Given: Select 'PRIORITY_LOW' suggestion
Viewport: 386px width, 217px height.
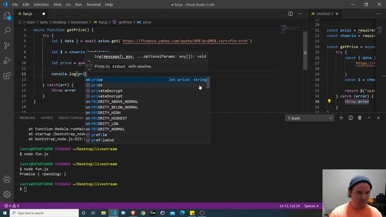Looking at the screenshot, I should (147, 124).
